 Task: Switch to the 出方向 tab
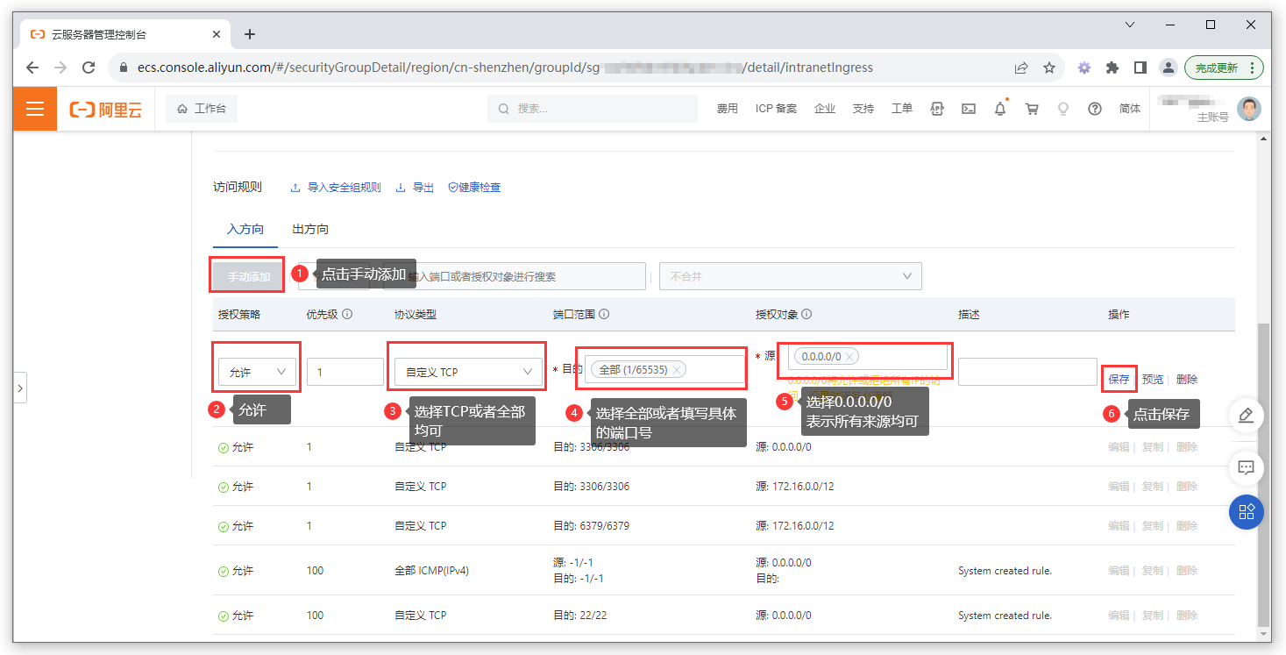pos(309,229)
